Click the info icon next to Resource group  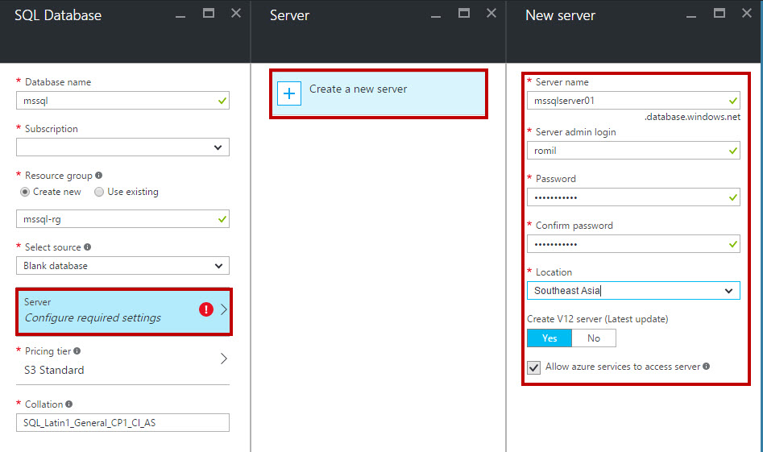(99, 175)
